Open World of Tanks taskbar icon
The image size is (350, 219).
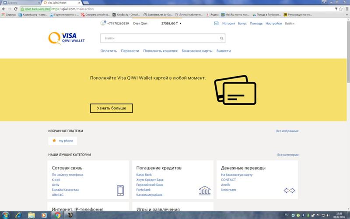(70, 215)
